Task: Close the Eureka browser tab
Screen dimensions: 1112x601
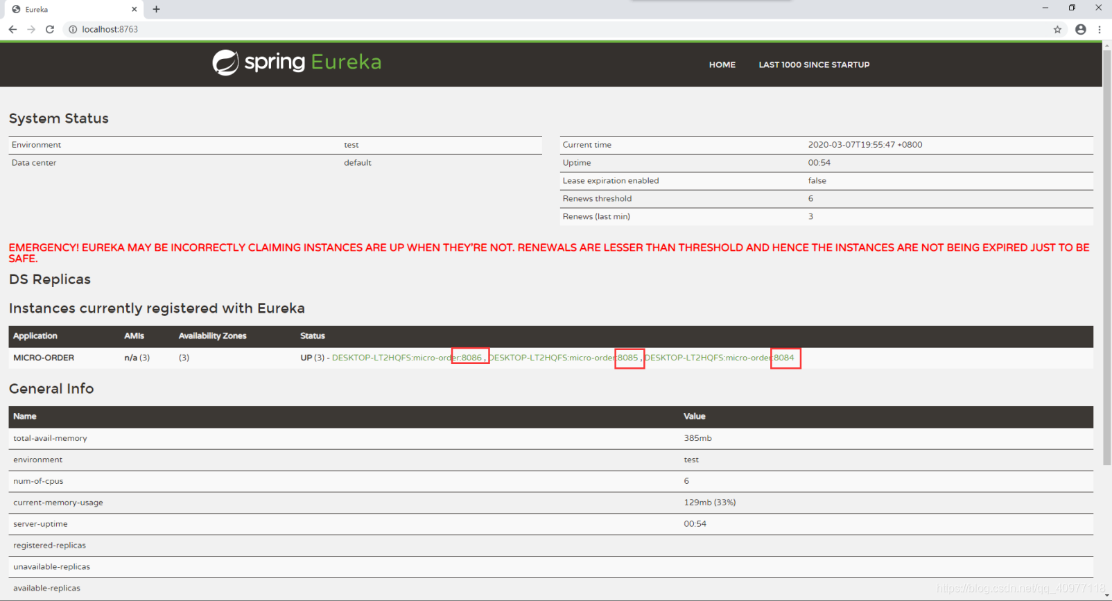Action: pos(134,9)
